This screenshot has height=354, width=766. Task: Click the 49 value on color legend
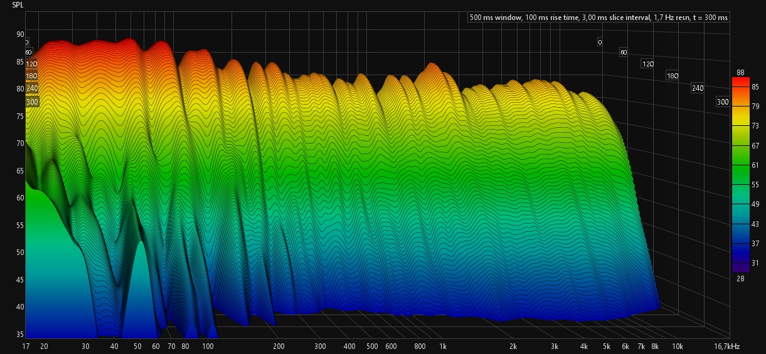coord(755,204)
